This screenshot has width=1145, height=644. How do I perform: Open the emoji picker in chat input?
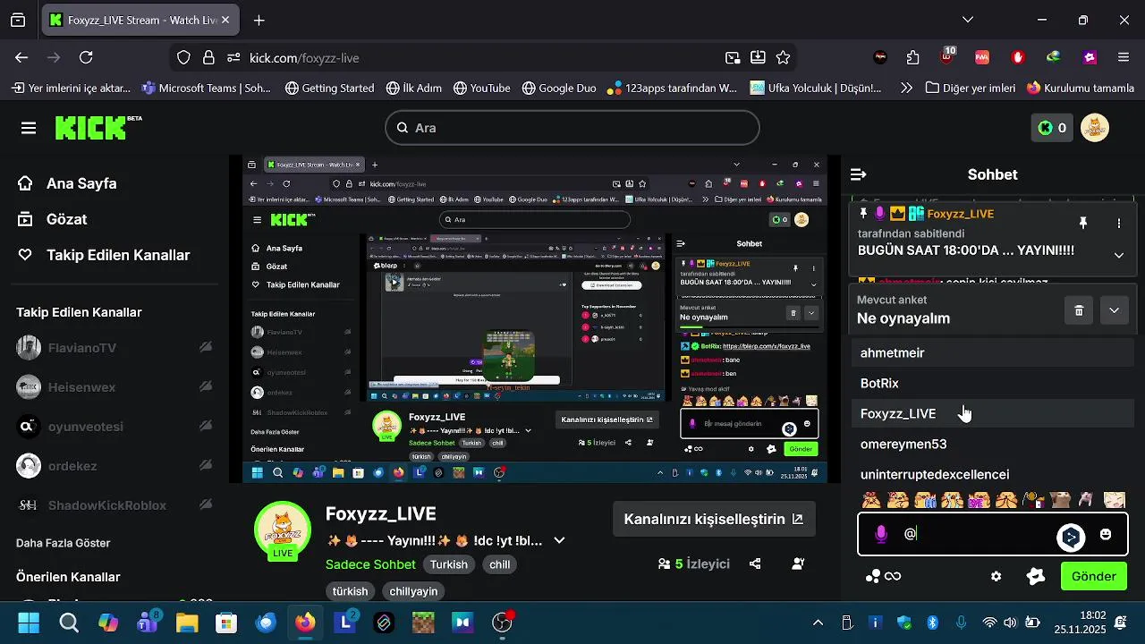(1106, 535)
